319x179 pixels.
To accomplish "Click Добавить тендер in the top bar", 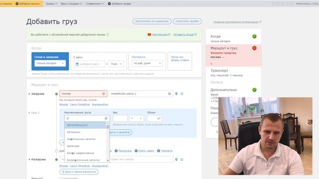I will pyautogui.click(x=121, y=3).
